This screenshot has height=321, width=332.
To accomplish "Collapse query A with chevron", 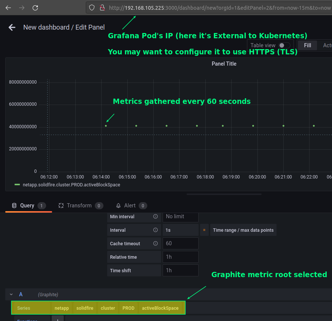I will [11, 294].
